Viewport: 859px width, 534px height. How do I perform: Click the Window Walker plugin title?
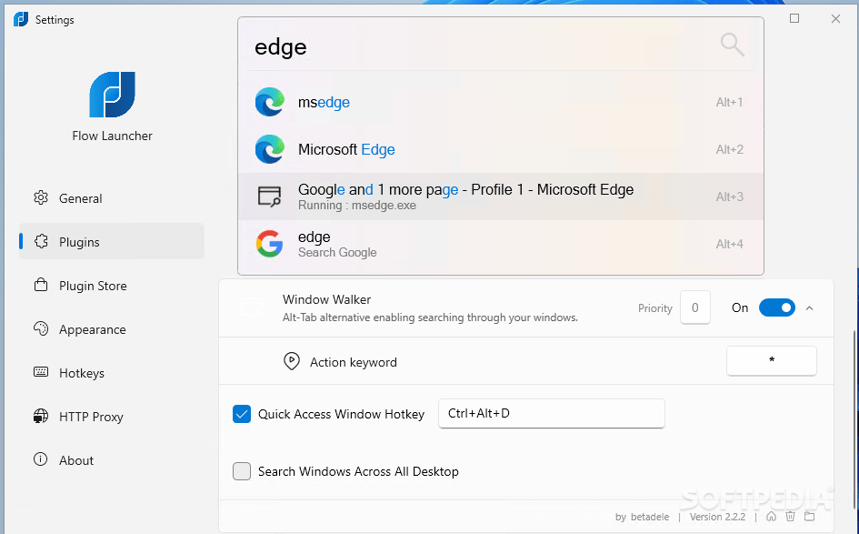(326, 299)
